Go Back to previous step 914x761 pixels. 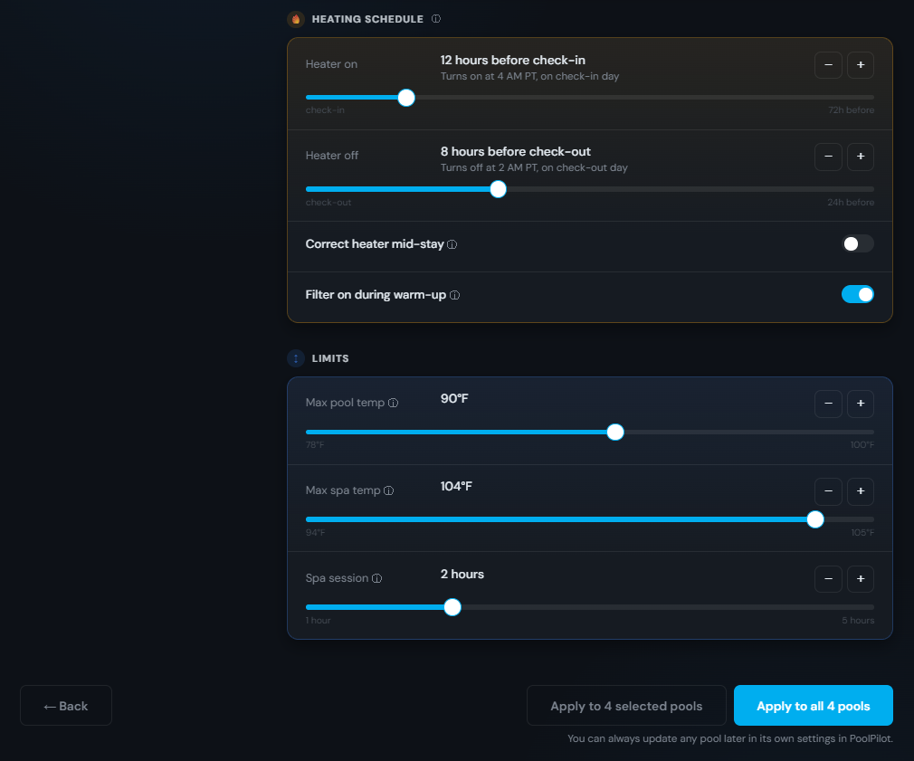pyautogui.click(x=66, y=706)
